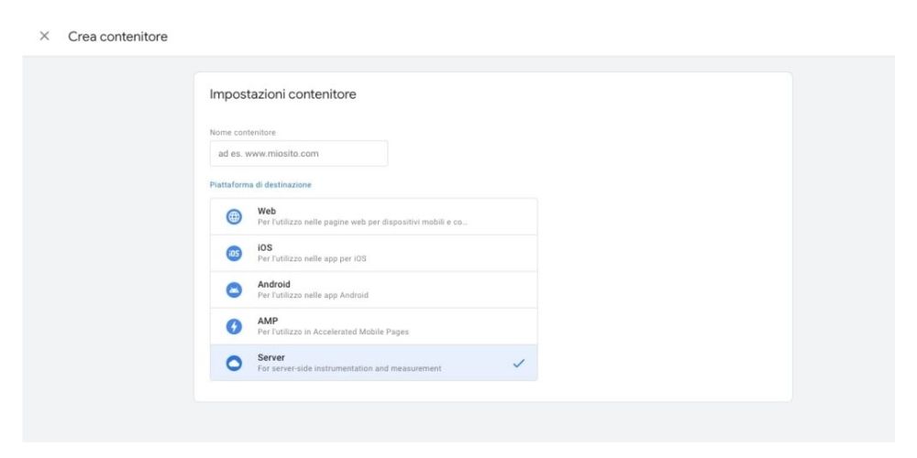Select the AMP lightning icon
Screen dimensions: 917x458
click(234, 327)
